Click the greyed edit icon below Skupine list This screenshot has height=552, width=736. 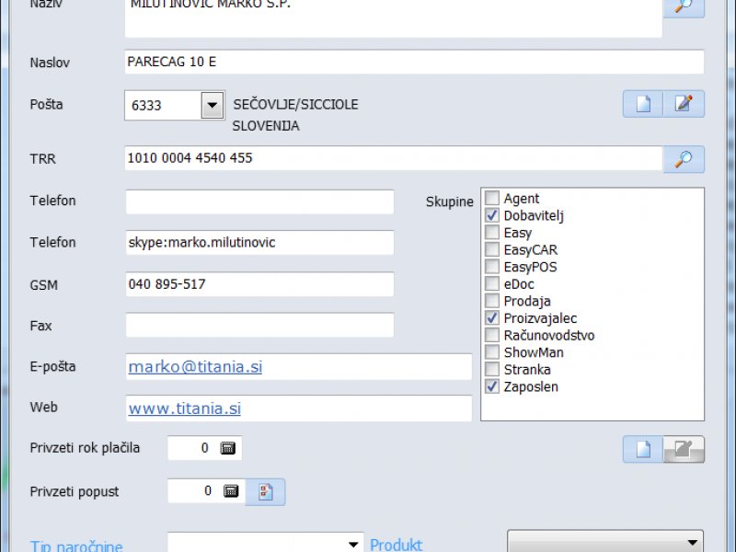pyautogui.click(x=684, y=450)
